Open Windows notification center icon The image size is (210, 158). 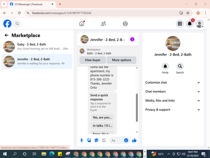[204, 154]
